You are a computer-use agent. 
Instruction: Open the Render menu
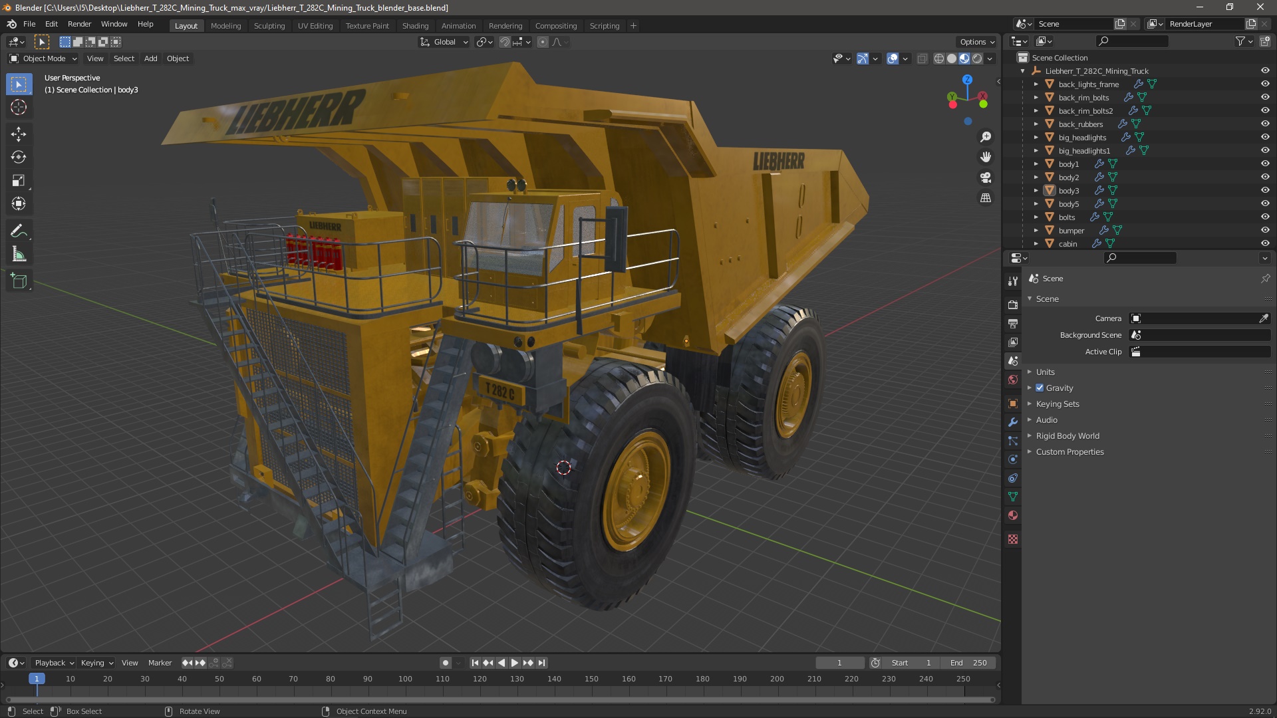[x=79, y=24]
